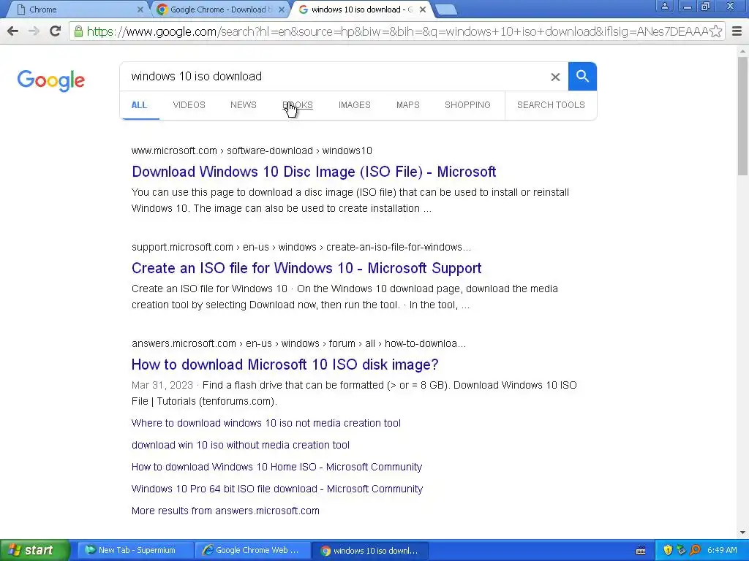Click in the Google search text field

[x=334, y=76]
